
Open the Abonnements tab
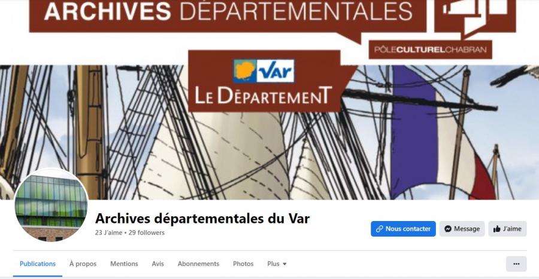(198, 264)
